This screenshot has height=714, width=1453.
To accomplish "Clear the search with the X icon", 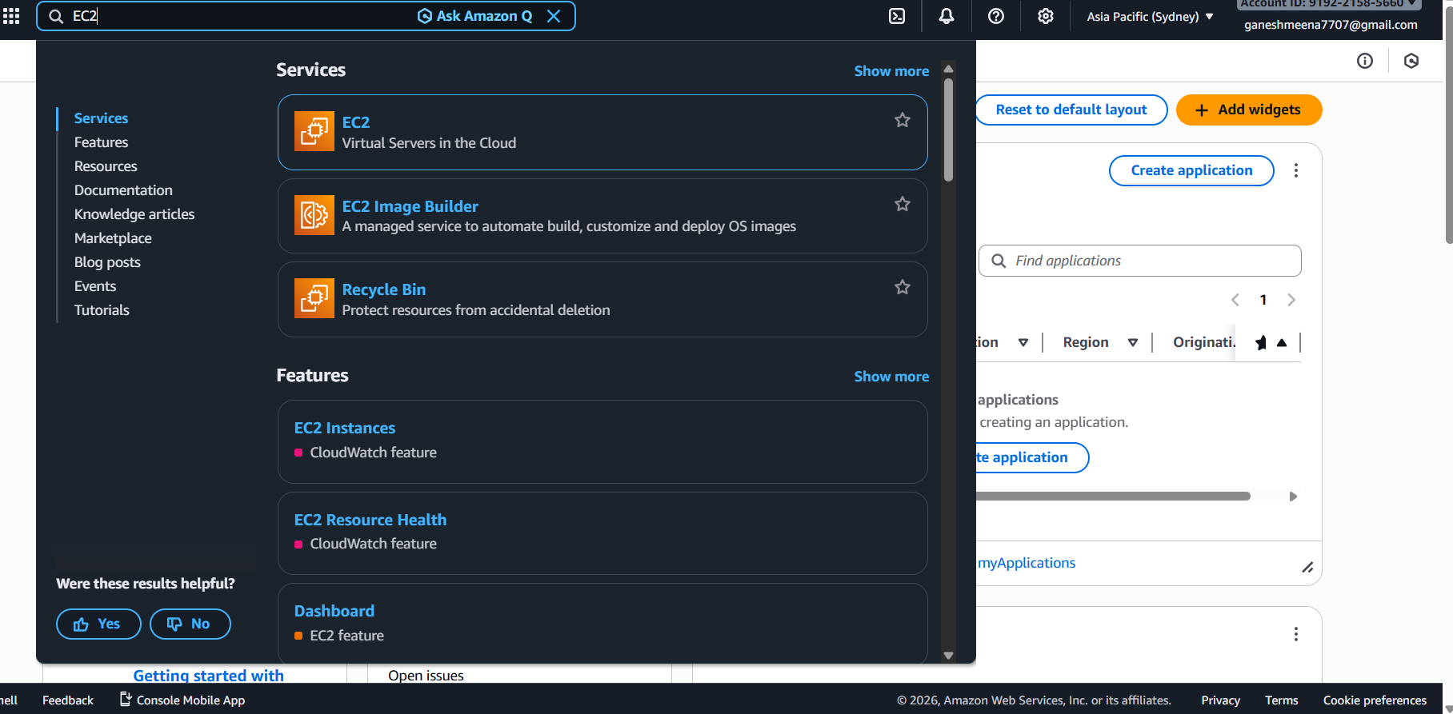I will pyautogui.click(x=554, y=16).
